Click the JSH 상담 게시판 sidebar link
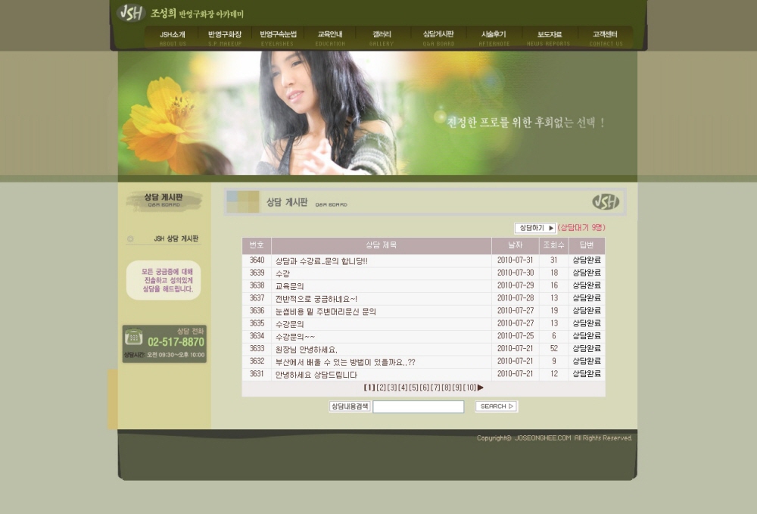Image resolution: width=757 pixels, height=514 pixels. tap(176, 239)
